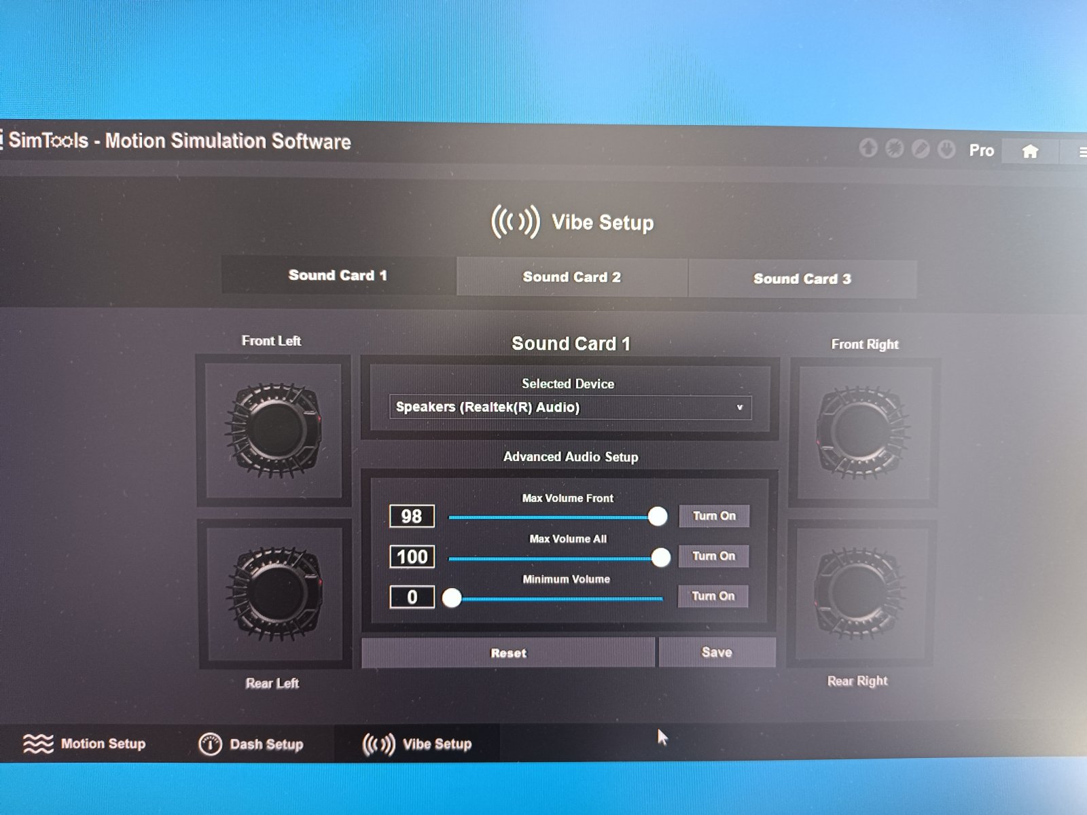Open the Dash Setup section
Viewport: 1087px width, 815px height.
point(251,744)
